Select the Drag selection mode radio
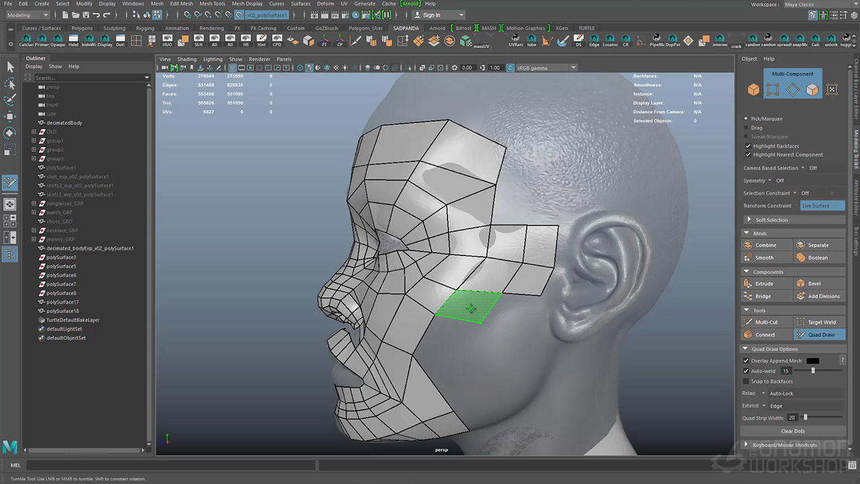 [x=746, y=128]
